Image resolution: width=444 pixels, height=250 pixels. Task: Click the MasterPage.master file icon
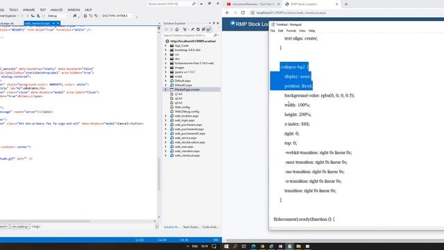point(171,90)
